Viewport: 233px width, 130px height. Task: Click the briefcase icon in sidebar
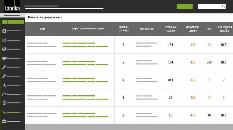pos(4,121)
